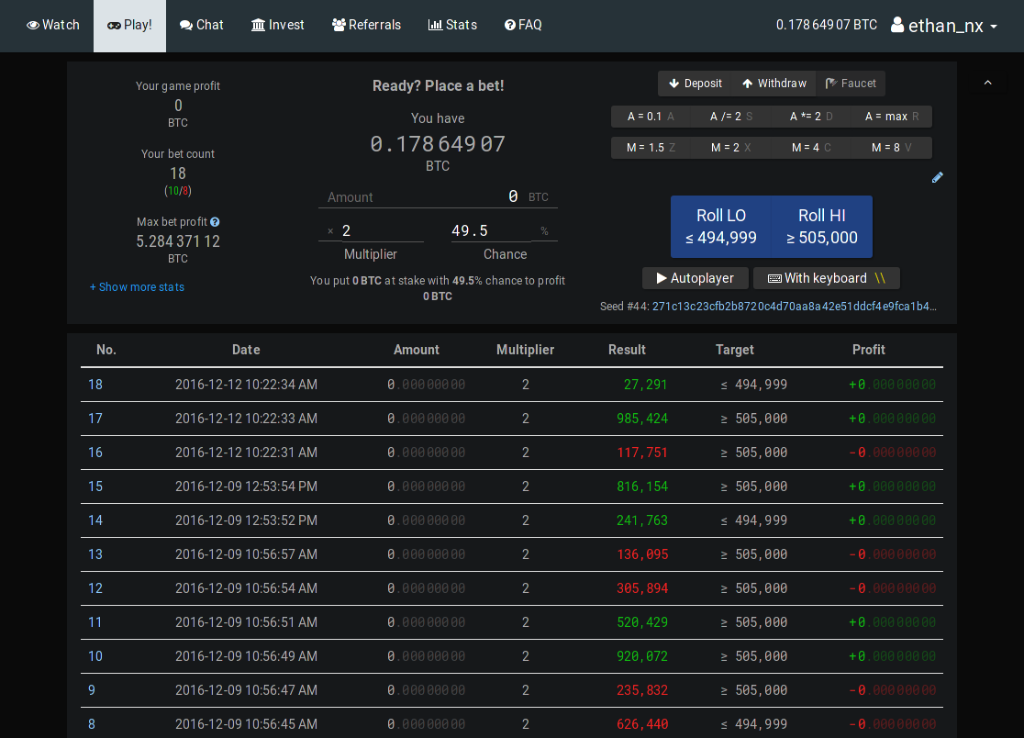The height and width of the screenshot is (738, 1024).
Task: Click the 0.178 649 07 BTC header balance
Action: pyautogui.click(x=826, y=25)
